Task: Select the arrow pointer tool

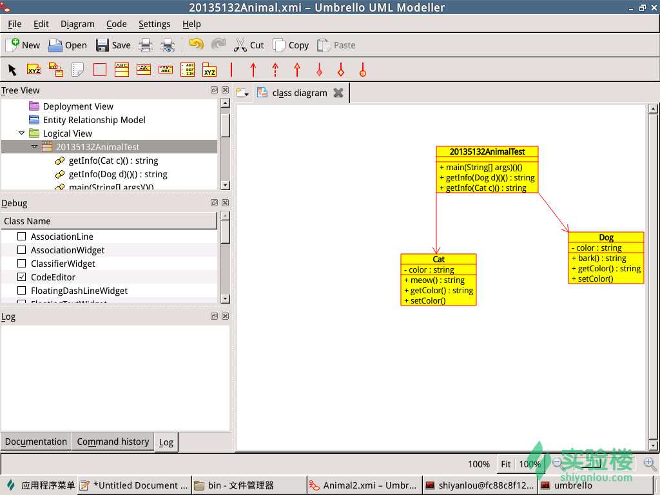Action: [x=12, y=70]
